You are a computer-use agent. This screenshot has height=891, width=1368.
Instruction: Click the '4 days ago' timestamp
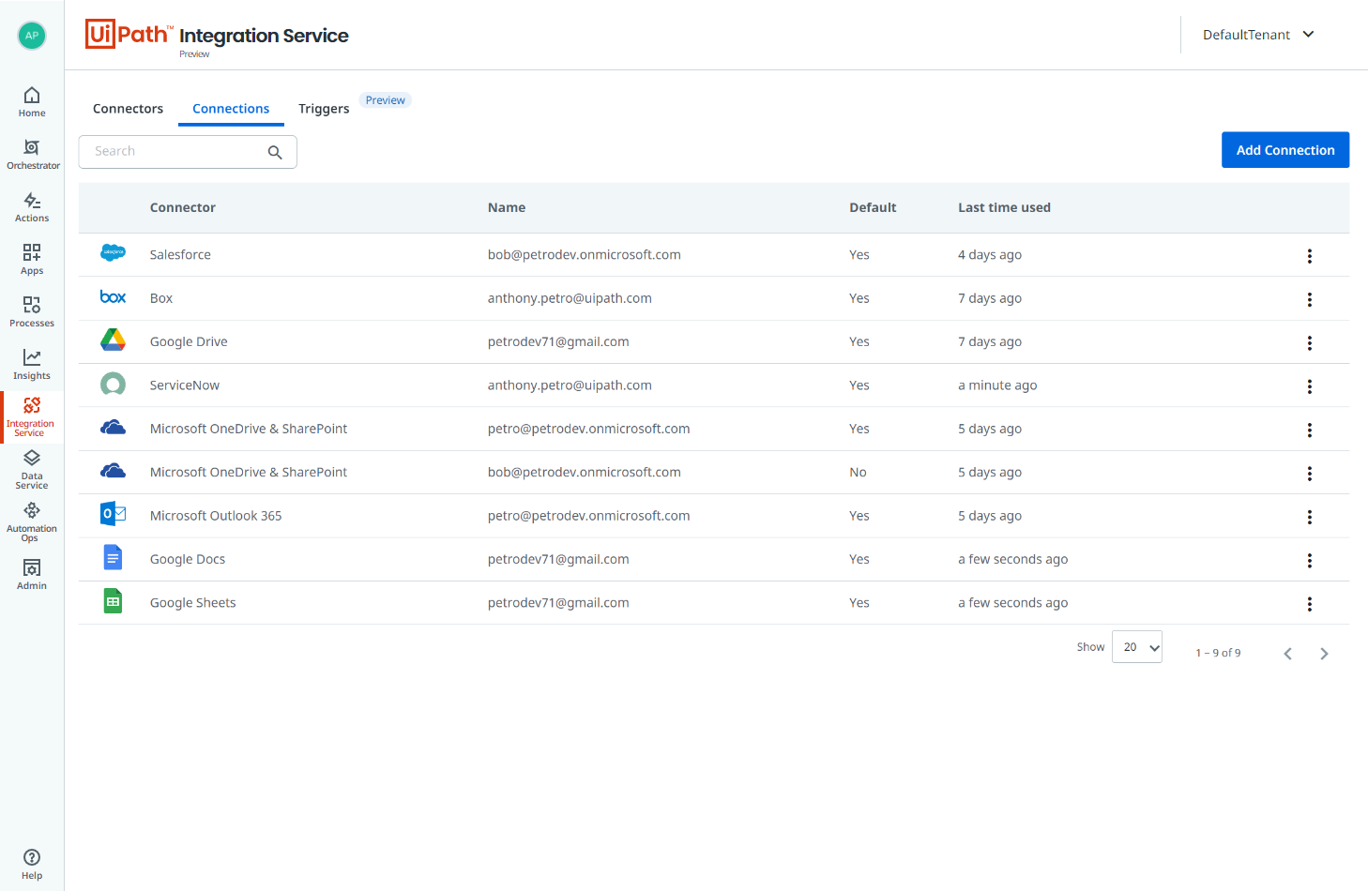(x=990, y=254)
